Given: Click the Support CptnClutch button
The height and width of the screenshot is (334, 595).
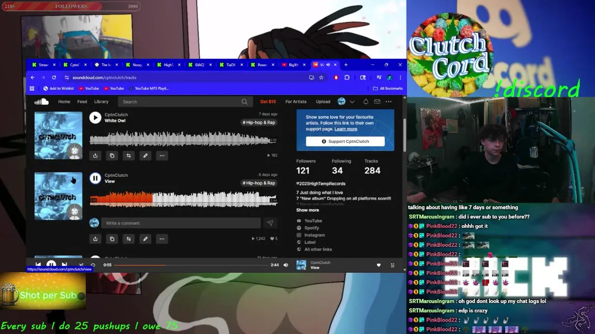Looking at the screenshot, I should coord(345,141).
